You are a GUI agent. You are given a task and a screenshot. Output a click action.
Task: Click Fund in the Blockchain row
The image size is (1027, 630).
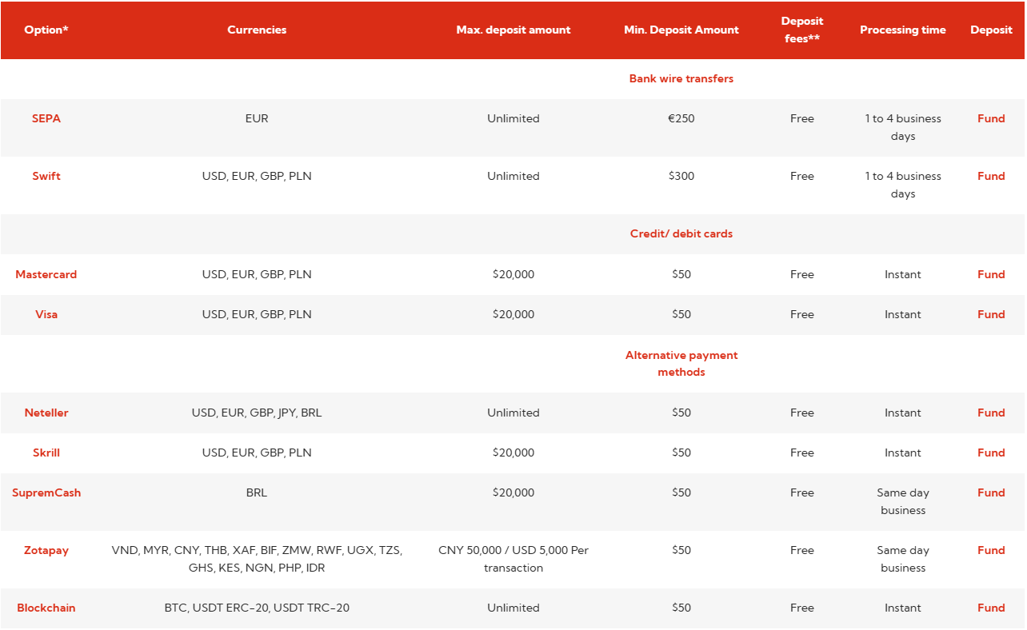point(991,608)
